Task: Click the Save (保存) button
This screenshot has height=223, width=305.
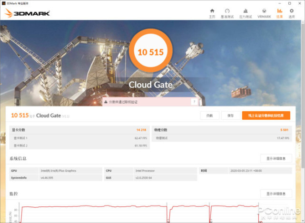Action: click(230, 116)
